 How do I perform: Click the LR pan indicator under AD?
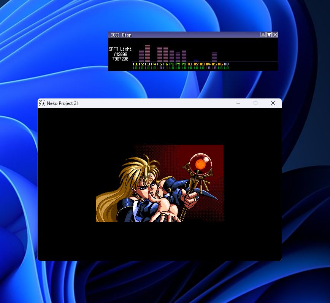click(227, 68)
